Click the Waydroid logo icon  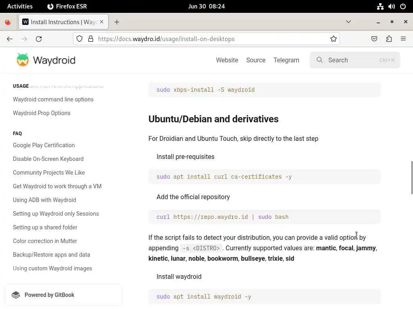23,60
